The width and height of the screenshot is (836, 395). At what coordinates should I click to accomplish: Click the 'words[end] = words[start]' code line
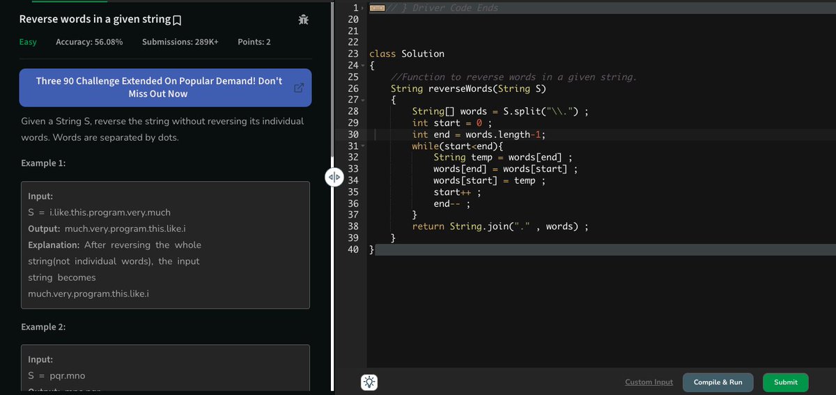tap(504, 169)
